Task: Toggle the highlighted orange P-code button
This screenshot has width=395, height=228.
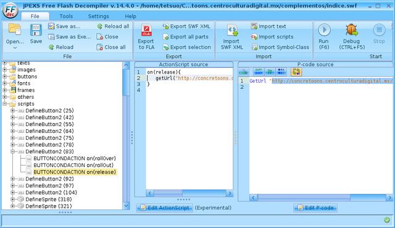Action: coord(296,72)
